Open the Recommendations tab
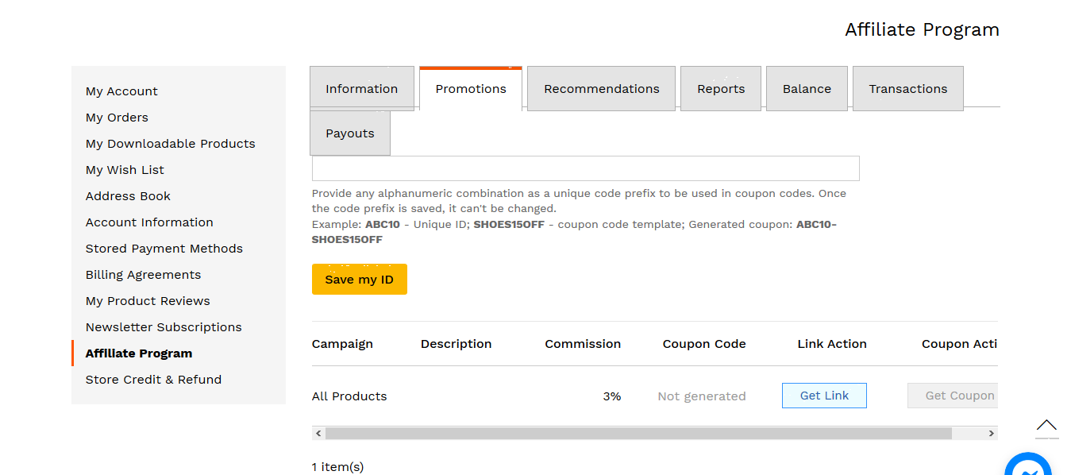 point(601,89)
